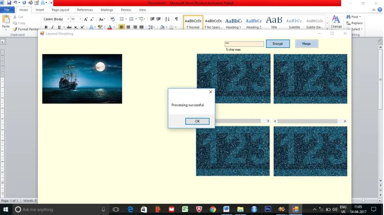Toggle Show/Hide paragraph marks icon
This screenshot has width=384, height=215.
(x=176, y=19)
